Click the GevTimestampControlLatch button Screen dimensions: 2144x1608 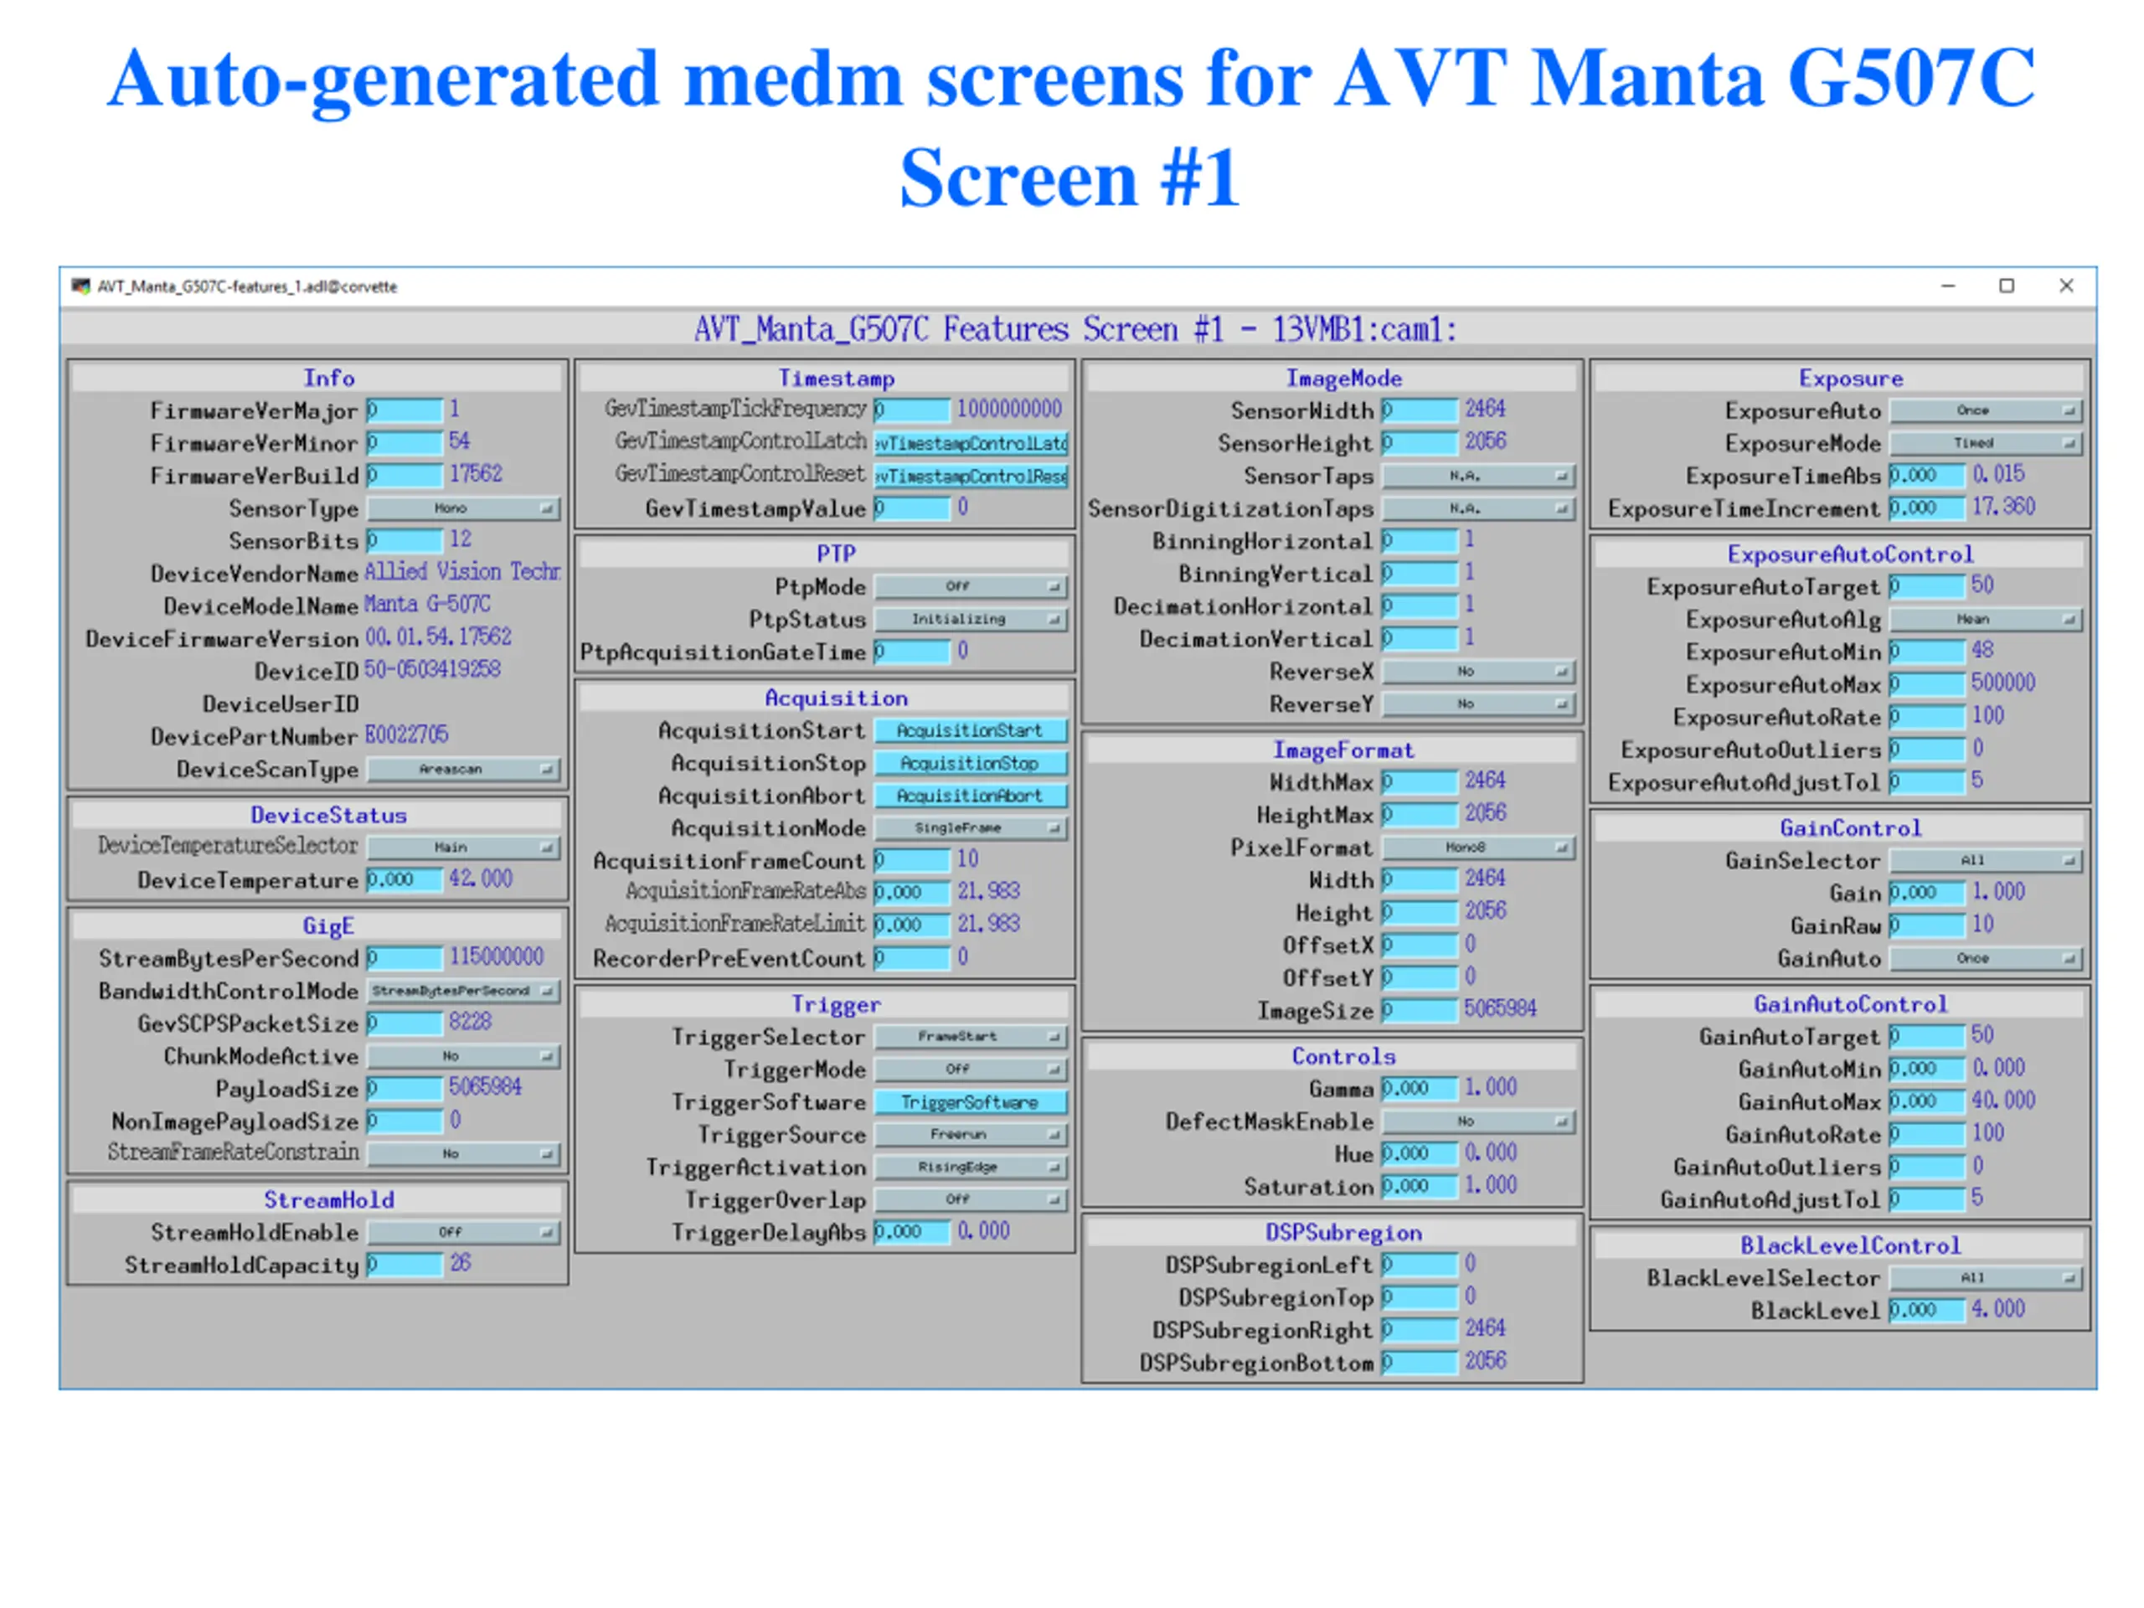(x=970, y=444)
